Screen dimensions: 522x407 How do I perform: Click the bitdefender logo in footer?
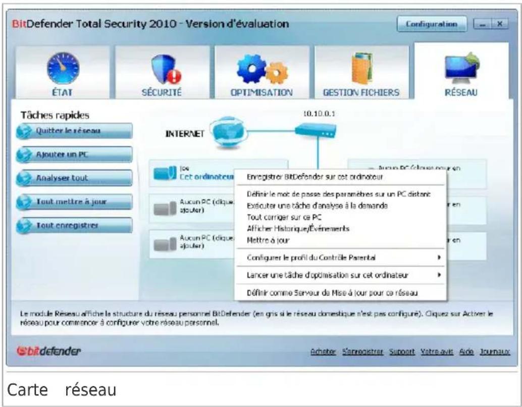pyautogui.click(x=48, y=351)
